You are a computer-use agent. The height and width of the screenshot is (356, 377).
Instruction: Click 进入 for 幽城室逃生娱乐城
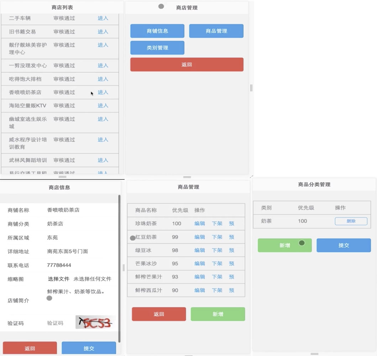103,119
